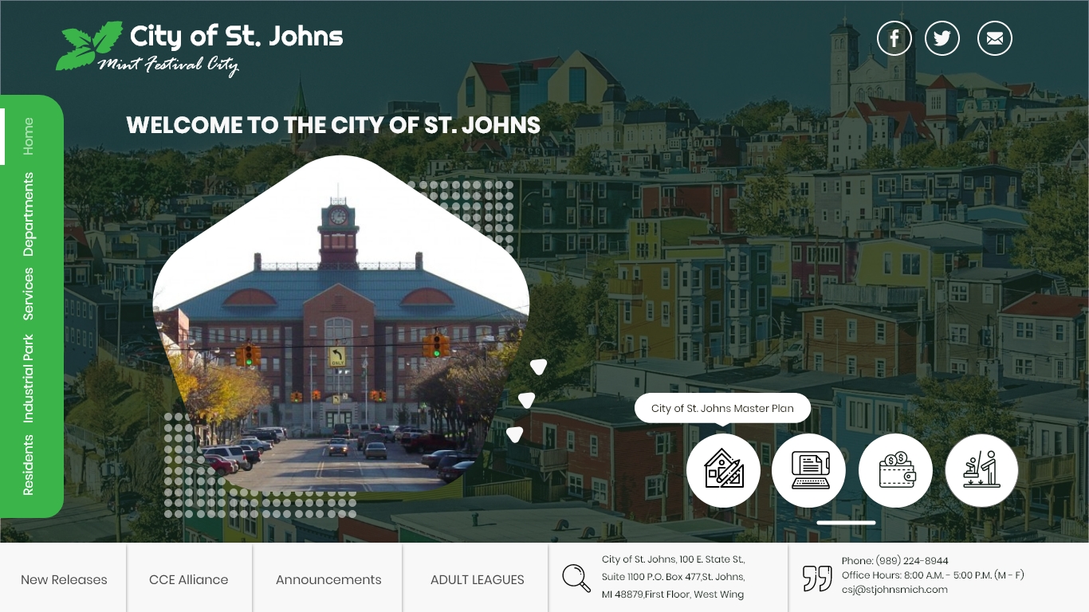Select Home in the side menu
The height and width of the screenshot is (612, 1089).
click(x=29, y=136)
